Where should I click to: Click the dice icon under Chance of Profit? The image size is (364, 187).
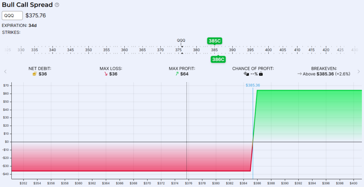coord(246,74)
